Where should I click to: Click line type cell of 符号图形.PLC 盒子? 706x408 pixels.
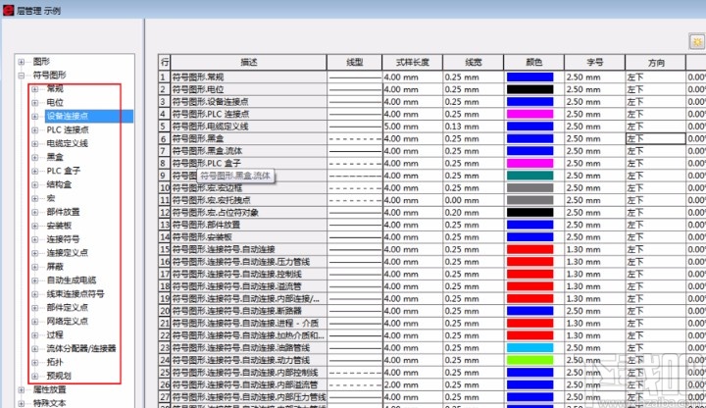355,163
